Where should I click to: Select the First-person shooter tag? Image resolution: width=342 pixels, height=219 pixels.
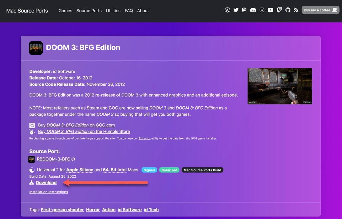(62, 209)
